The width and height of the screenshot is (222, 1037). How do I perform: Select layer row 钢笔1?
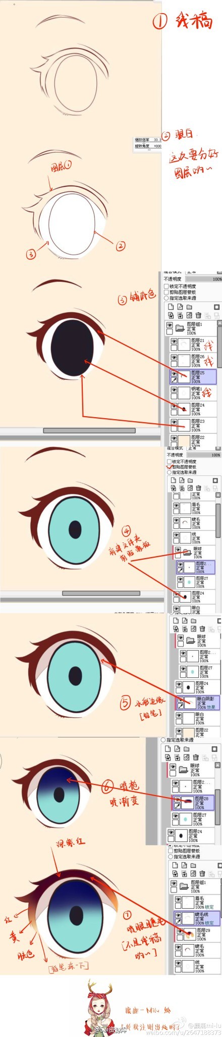[x=193, y=392]
